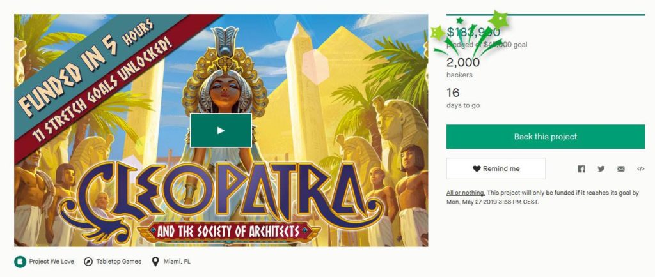This screenshot has height=277, width=655.
Task: Open the Tabletop Games category link
Action: (118, 262)
